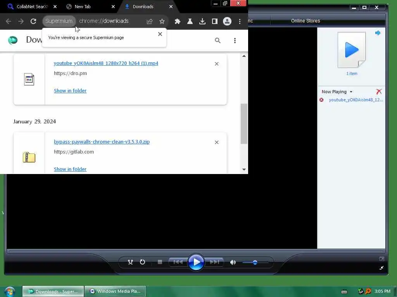Read 'You're viewing a secure Supermium page'
The height and width of the screenshot is (297, 397).
(86, 38)
